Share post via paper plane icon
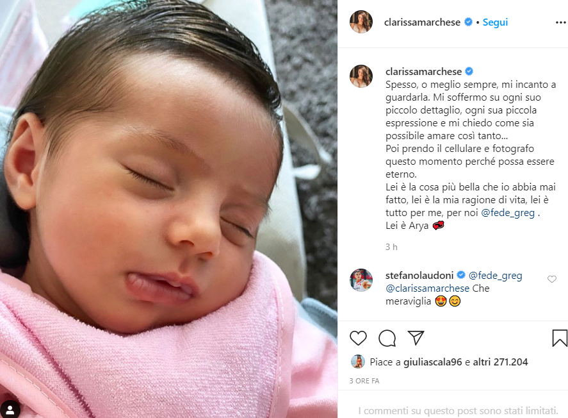Image resolution: width=568 pixels, height=418 pixels. click(x=416, y=337)
